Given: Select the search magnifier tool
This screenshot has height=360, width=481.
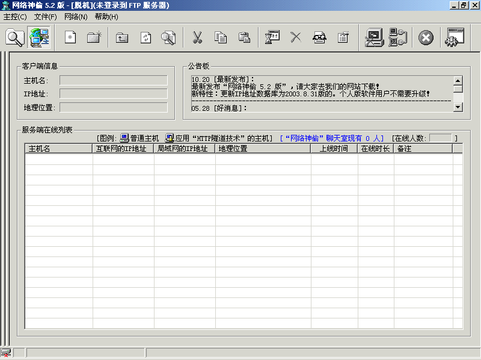Looking at the screenshot, I should (15, 37).
